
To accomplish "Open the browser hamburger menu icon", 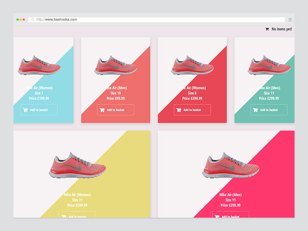I will 290,20.
